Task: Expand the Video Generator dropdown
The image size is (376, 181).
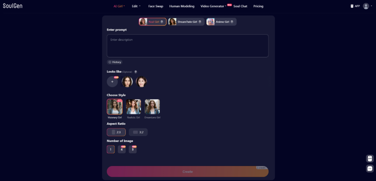Action: pyautogui.click(x=213, y=6)
